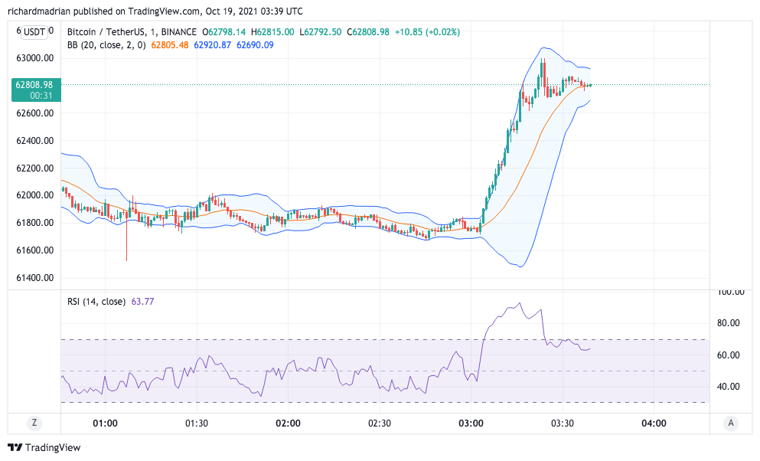Click the 00:31 bar countdown timer
760x461 pixels.
click(41, 96)
